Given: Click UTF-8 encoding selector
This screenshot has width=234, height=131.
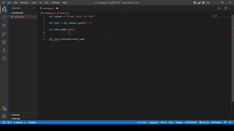Looking at the screenshot, I should pyautogui.click(x=163, y=123).
